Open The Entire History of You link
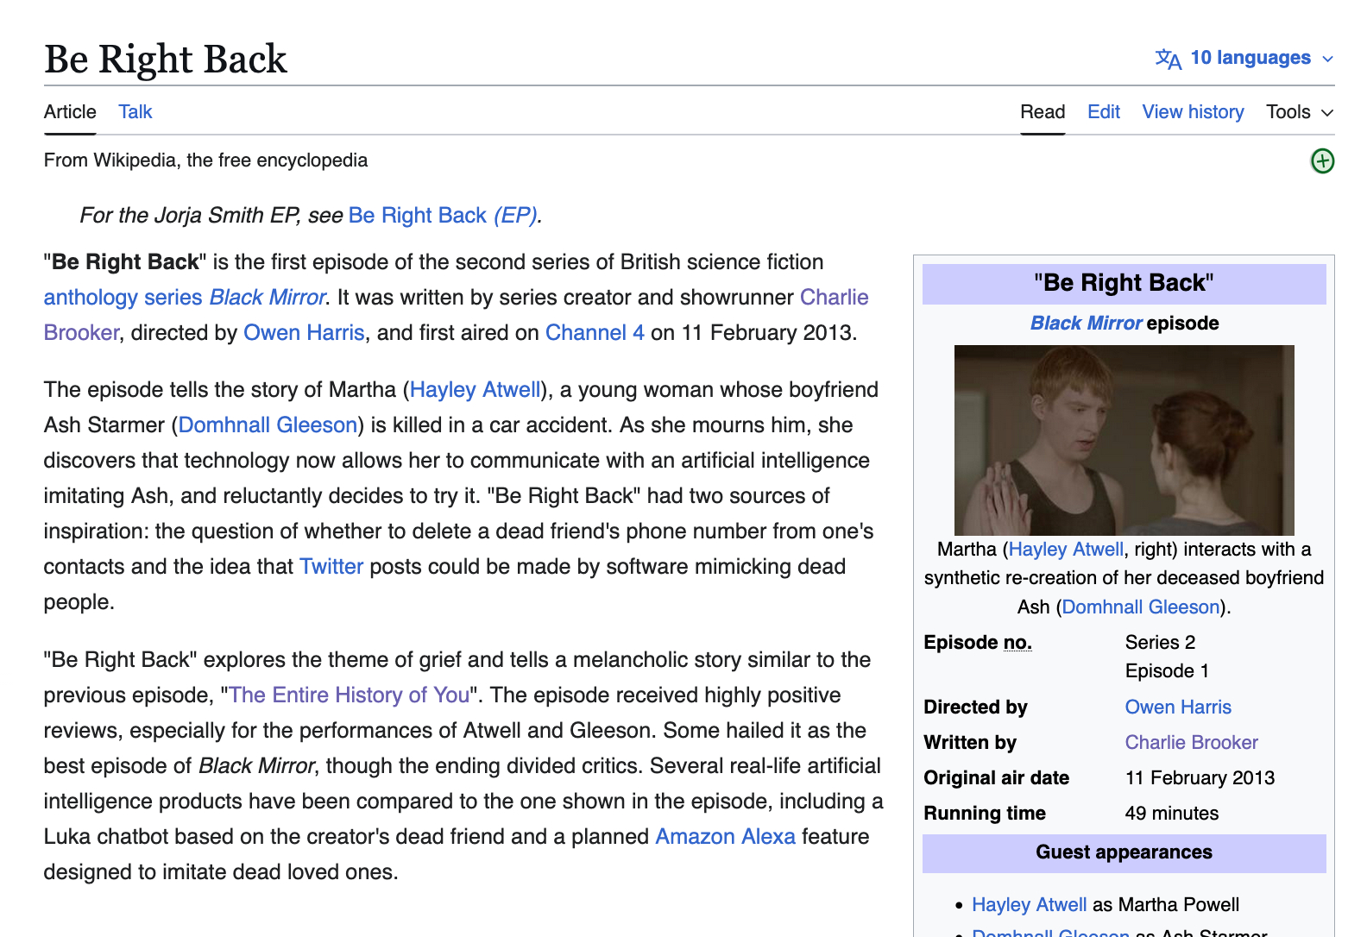Viewport: 1367px width, 937px height. click(350, 695)
